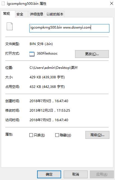Viewport: 115px width, 180px height.
Task: Open the 详细信息 tab
Action: (x=37, y=14)
